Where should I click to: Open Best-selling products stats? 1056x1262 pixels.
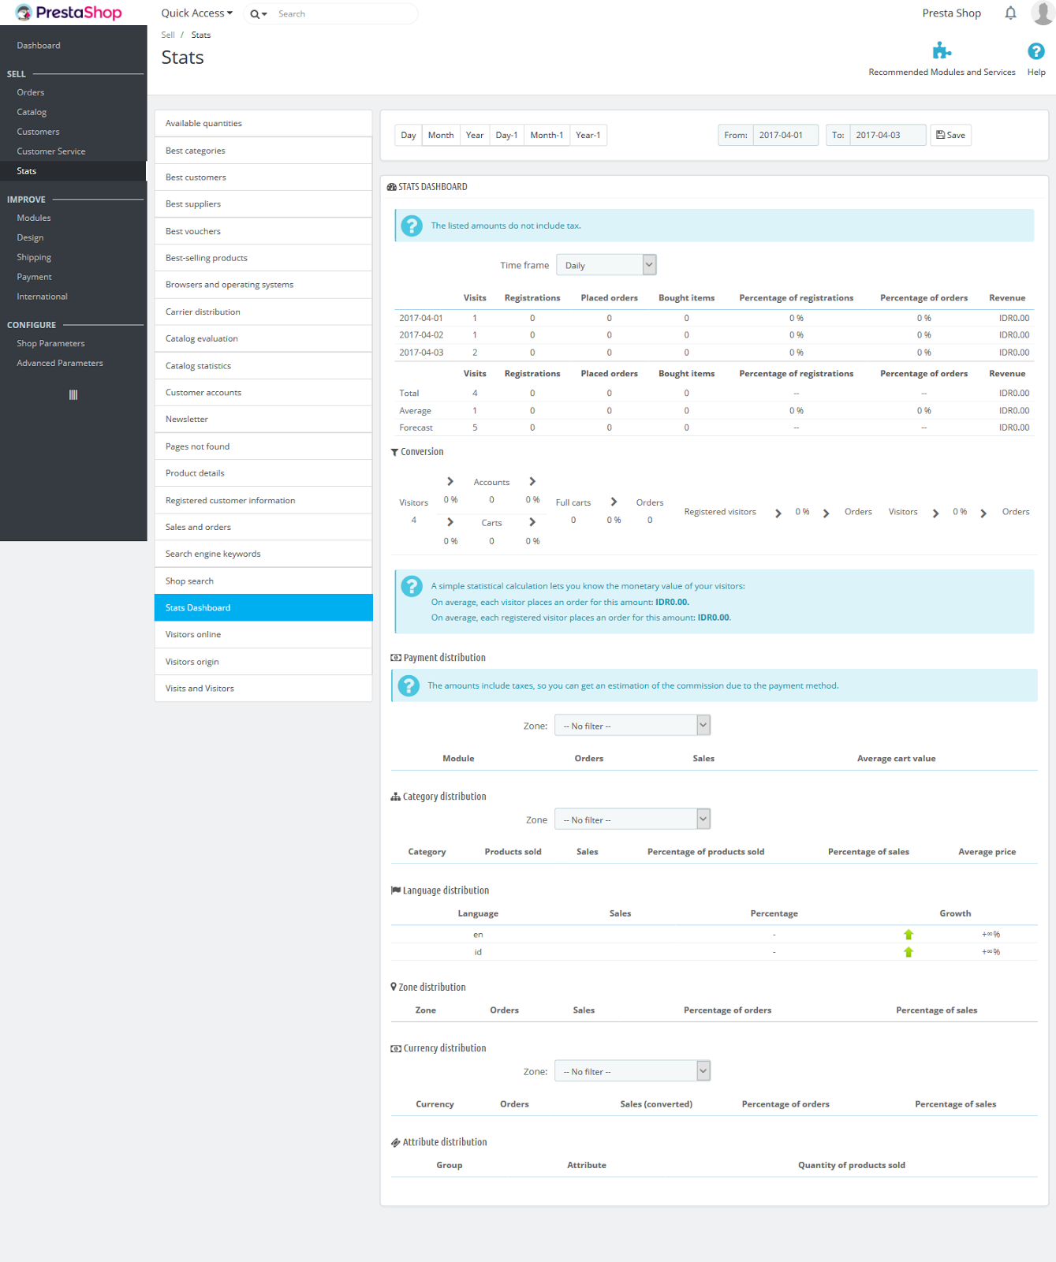click(263, 258)
